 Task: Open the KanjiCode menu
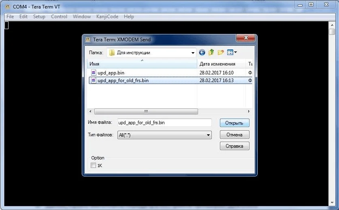click(107, 17)
